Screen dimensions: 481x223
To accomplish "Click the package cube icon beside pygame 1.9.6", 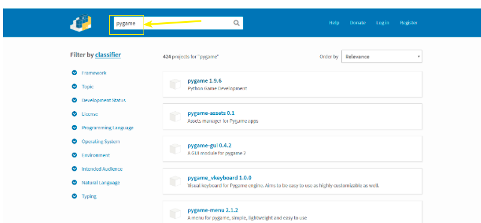I will [x=175, y=84].
